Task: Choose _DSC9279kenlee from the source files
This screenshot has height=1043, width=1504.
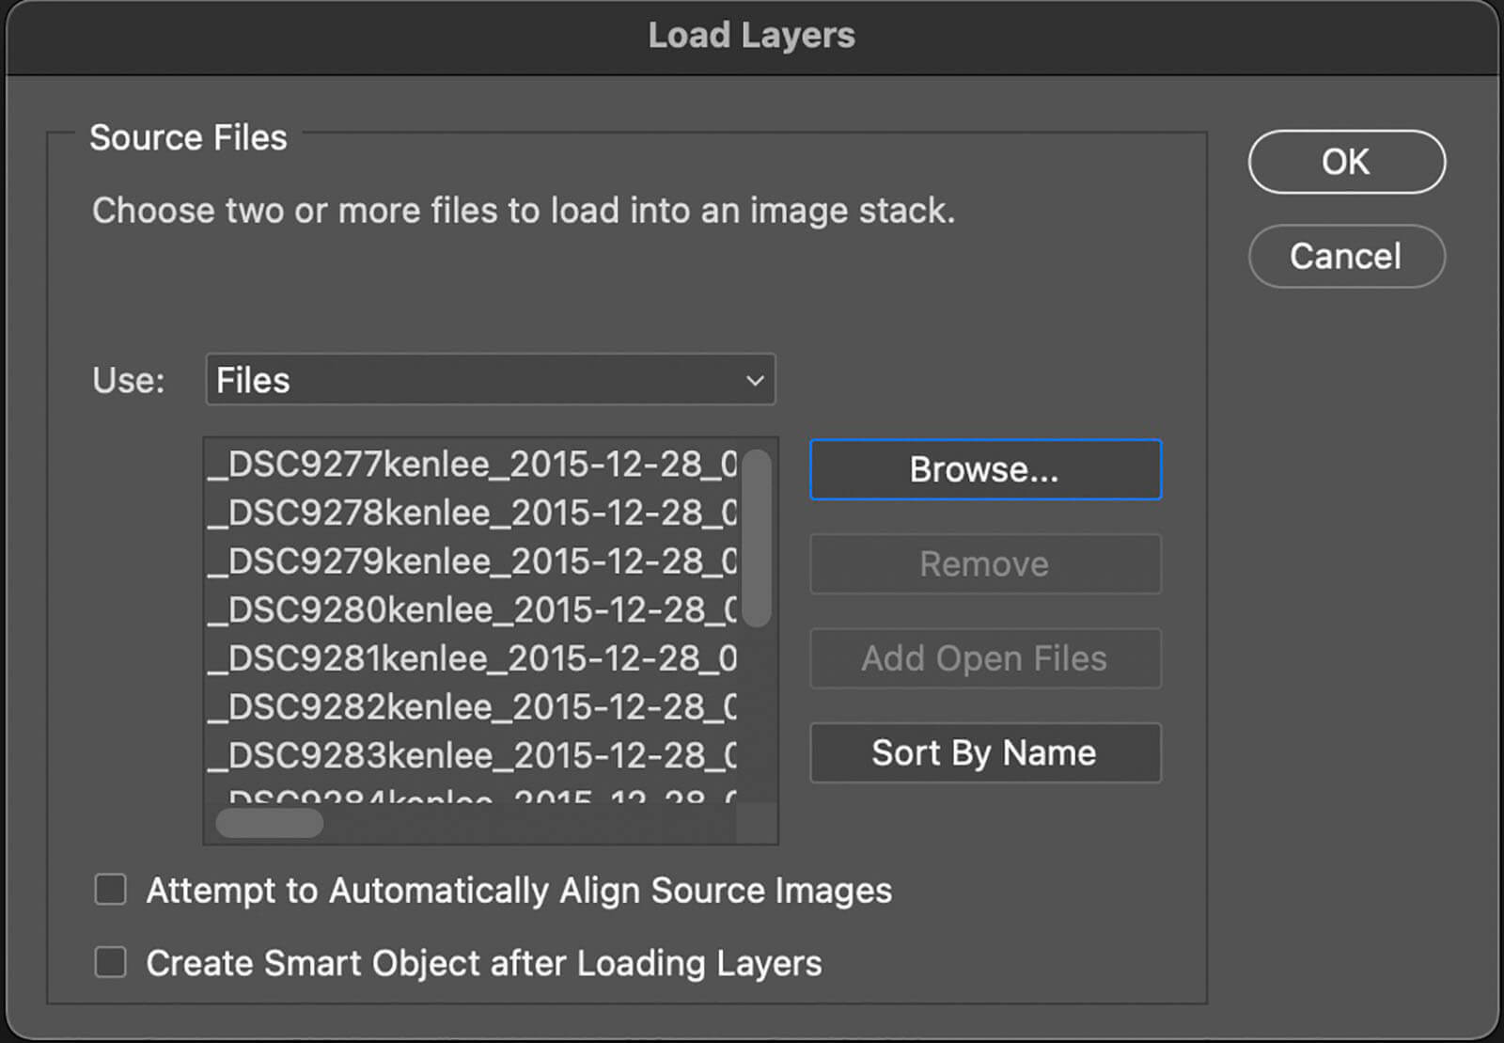Action: (x=472, y=561)
